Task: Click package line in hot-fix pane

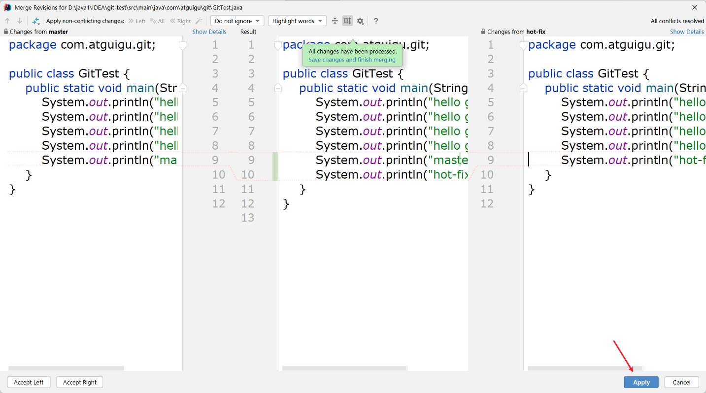Action: pyautogui.click(x=602, y=45)
